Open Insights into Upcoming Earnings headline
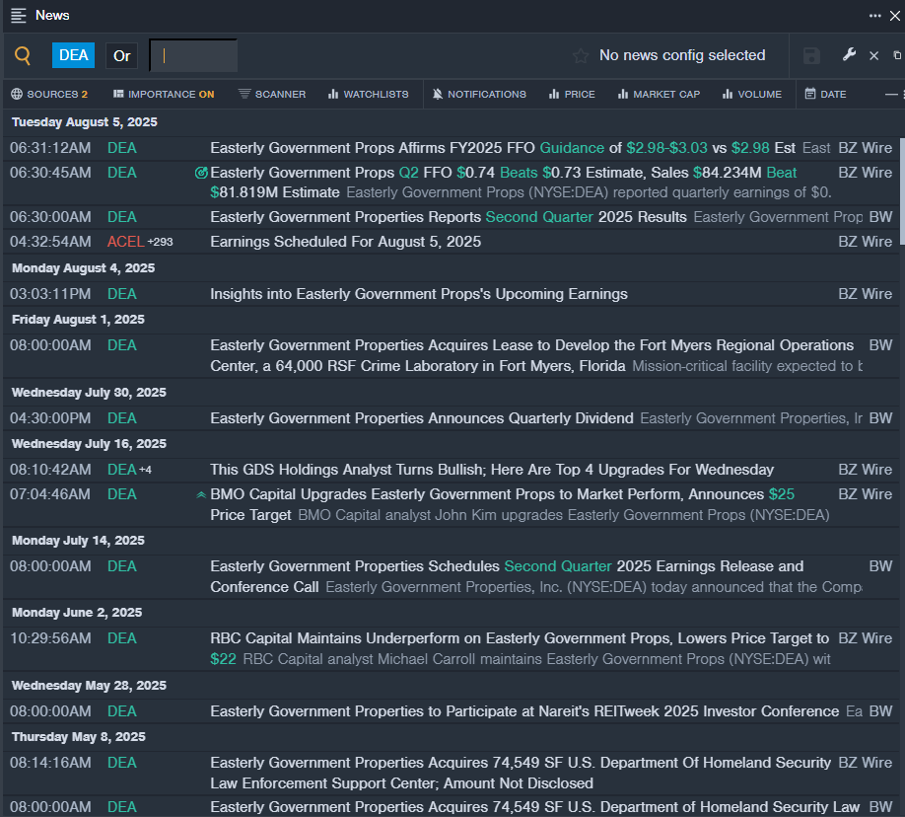Viewport: 905px width, 817px height. [418, 294]
